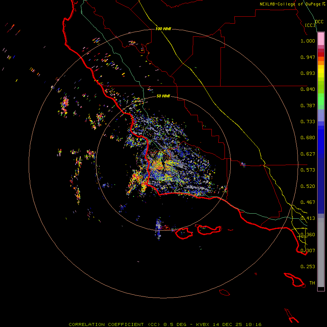Select the 0.893 legend value

pyautogui.click(x=308, y=73)
